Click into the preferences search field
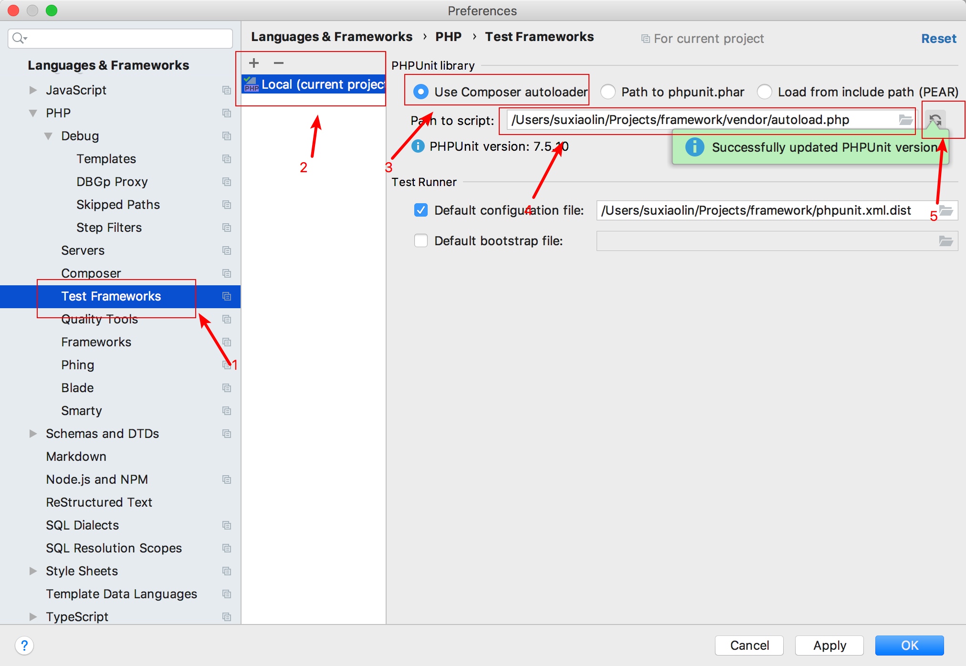 tap(120, 38)
